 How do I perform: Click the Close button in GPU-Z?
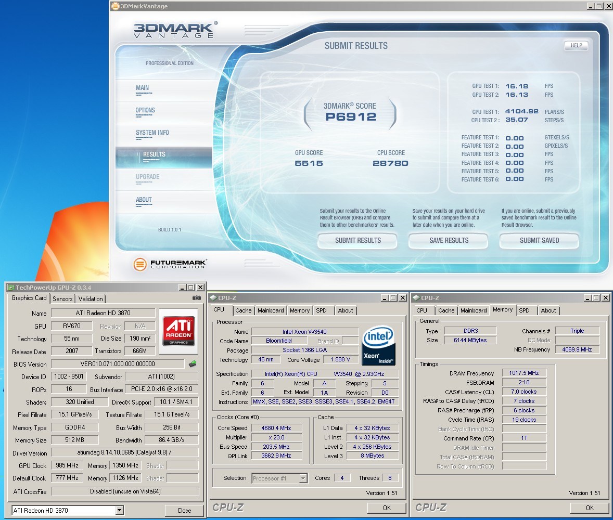pyautogui.click(x=184, y=510)
